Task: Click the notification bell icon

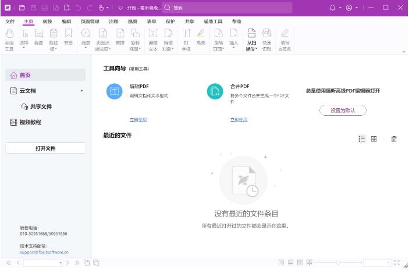Action: [332, 8]
